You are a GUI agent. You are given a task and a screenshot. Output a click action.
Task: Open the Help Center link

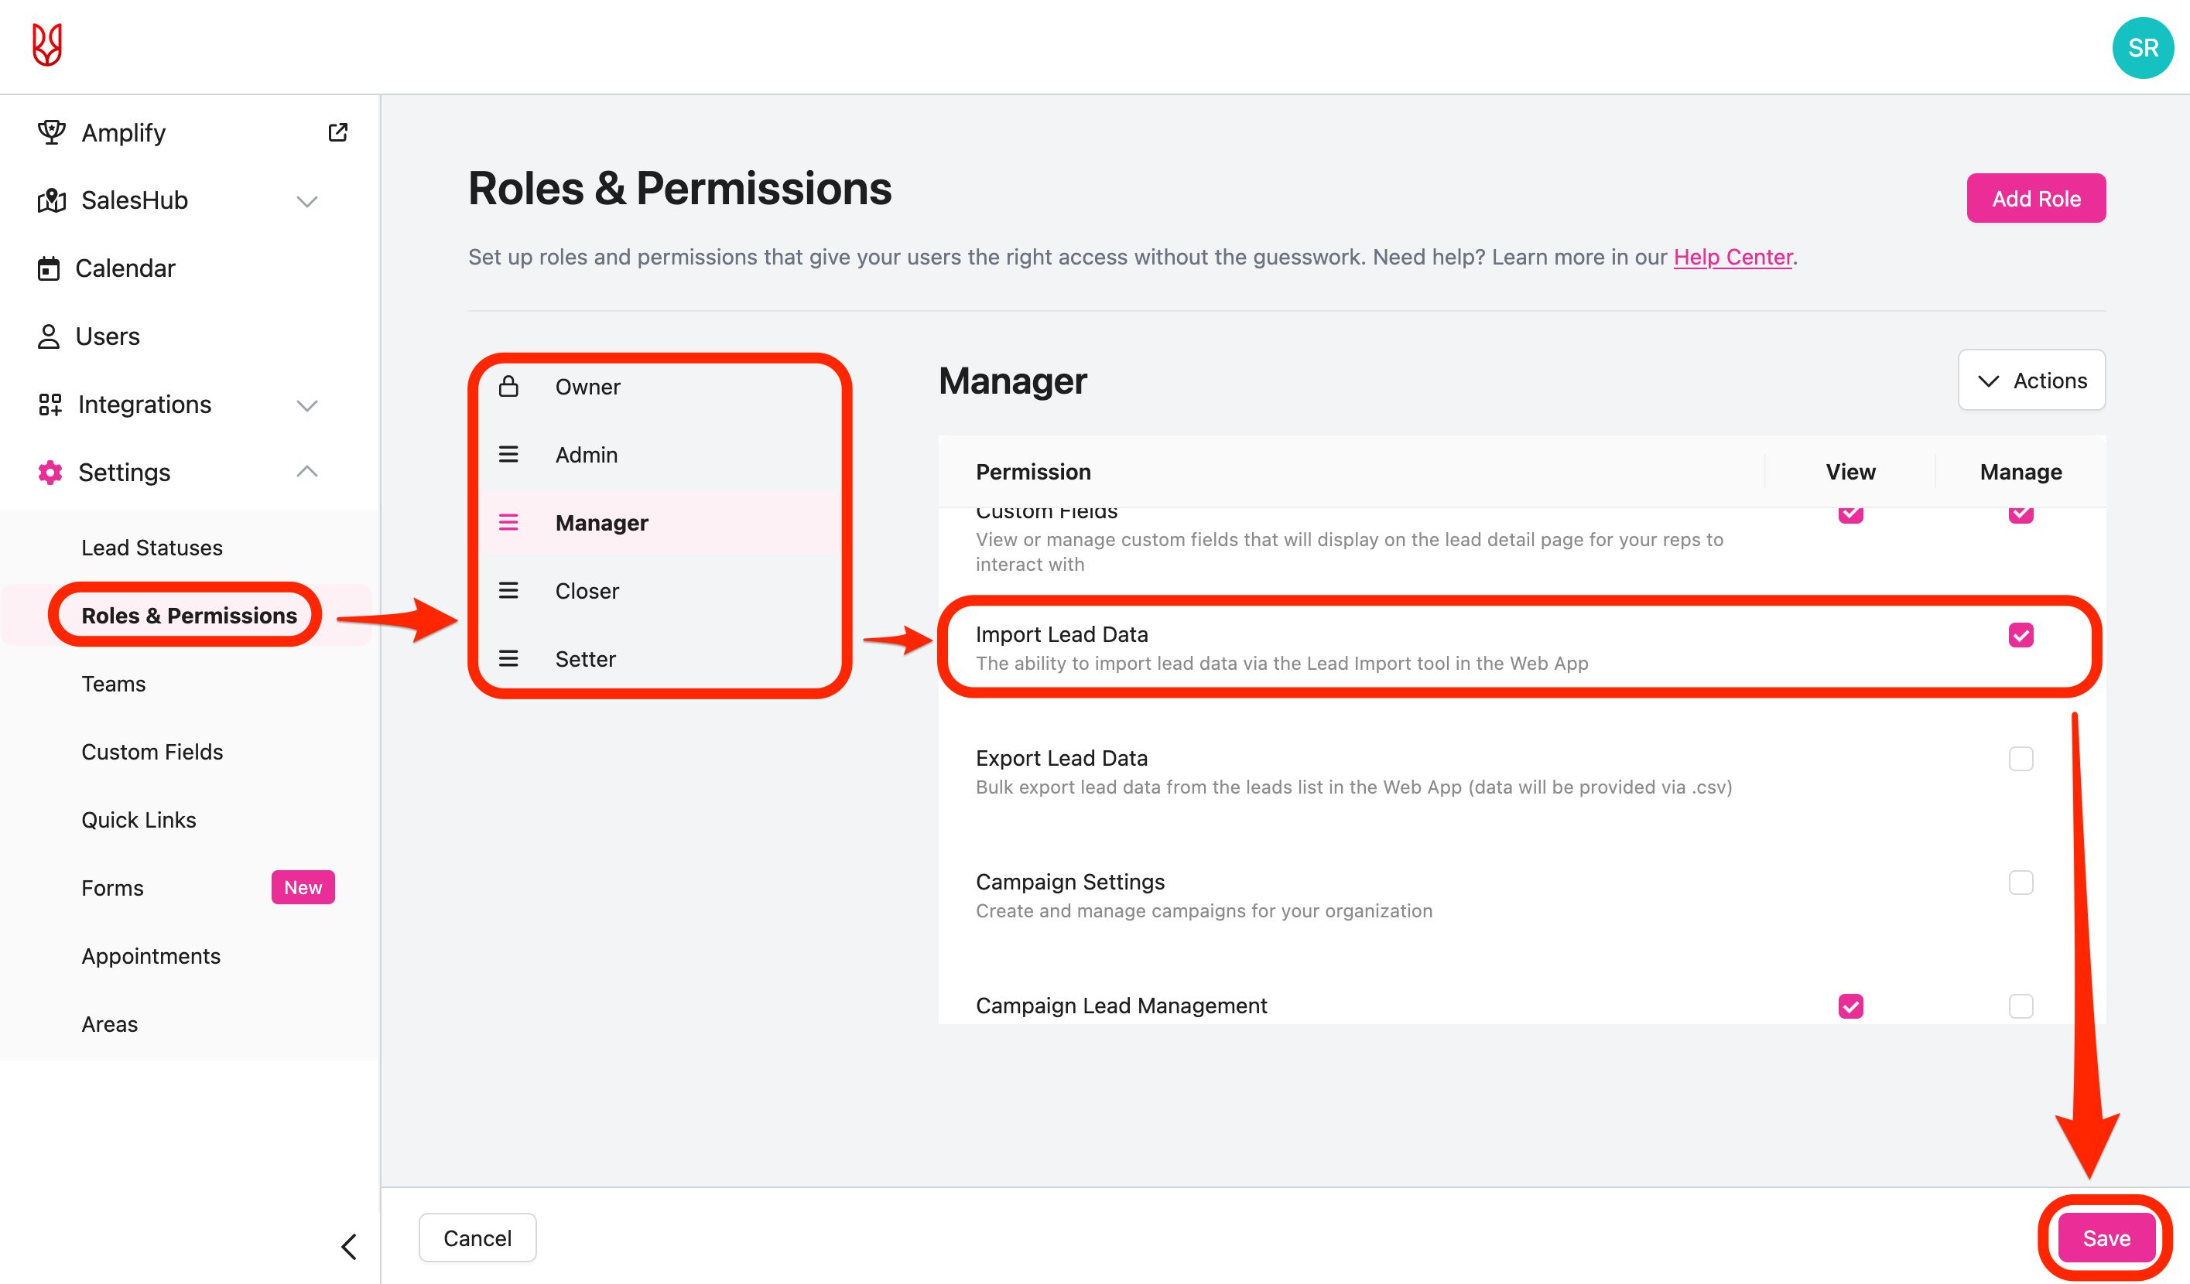pyautogui.click(x=1732, y=257)
